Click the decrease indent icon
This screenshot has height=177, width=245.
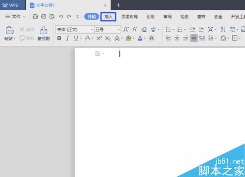pyautogui.click(x=193, y=29)
